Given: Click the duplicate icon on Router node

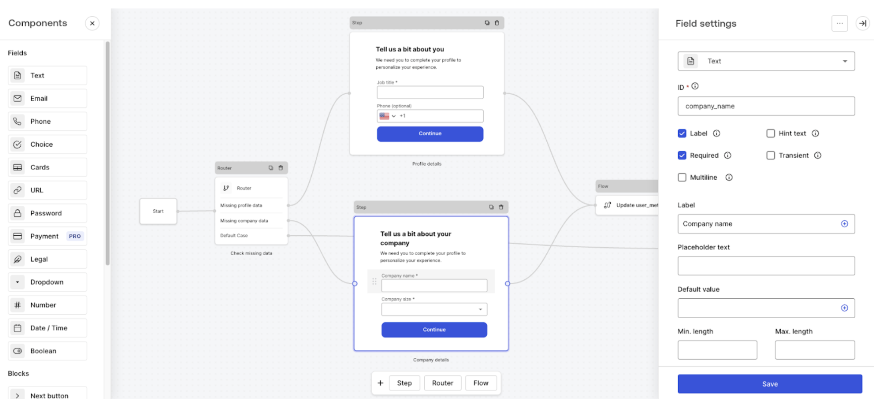Looking at the screenshot, I should point(271,168).
